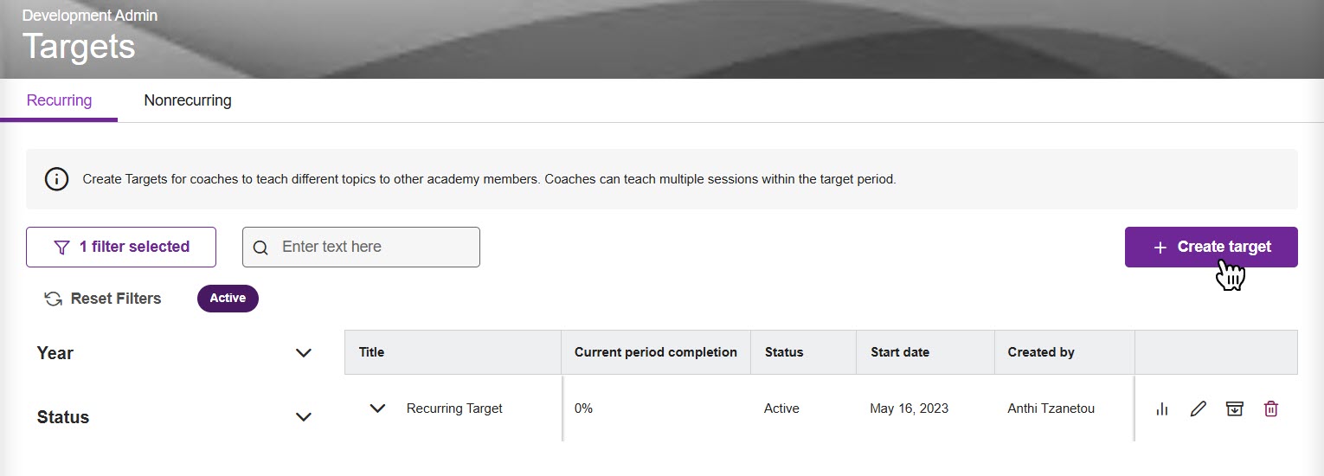Click Current period completion column header
Screen dimensions: 1324x476
pos(655,352)
